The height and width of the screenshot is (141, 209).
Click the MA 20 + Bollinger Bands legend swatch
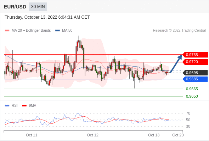7,31
